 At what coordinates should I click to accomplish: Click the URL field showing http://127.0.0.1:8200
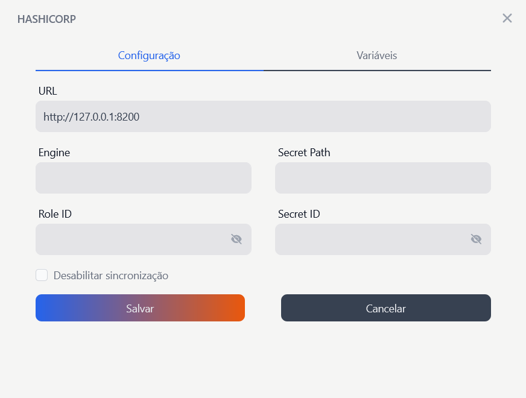(x=263, y=116)
